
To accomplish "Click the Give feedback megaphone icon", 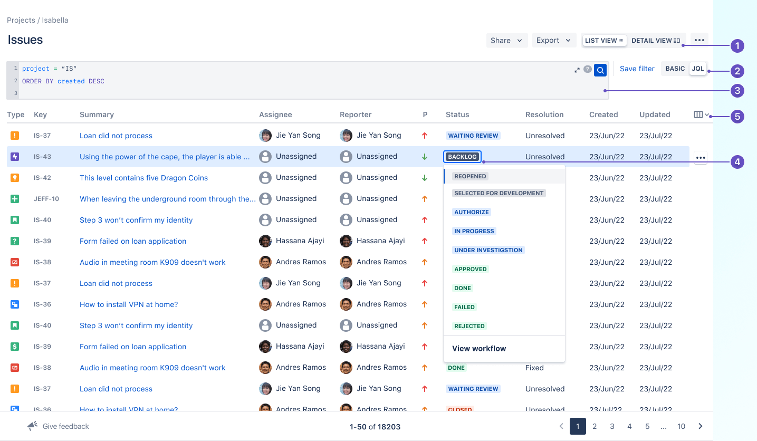I will pyautogui.click(x=33, y=426).
